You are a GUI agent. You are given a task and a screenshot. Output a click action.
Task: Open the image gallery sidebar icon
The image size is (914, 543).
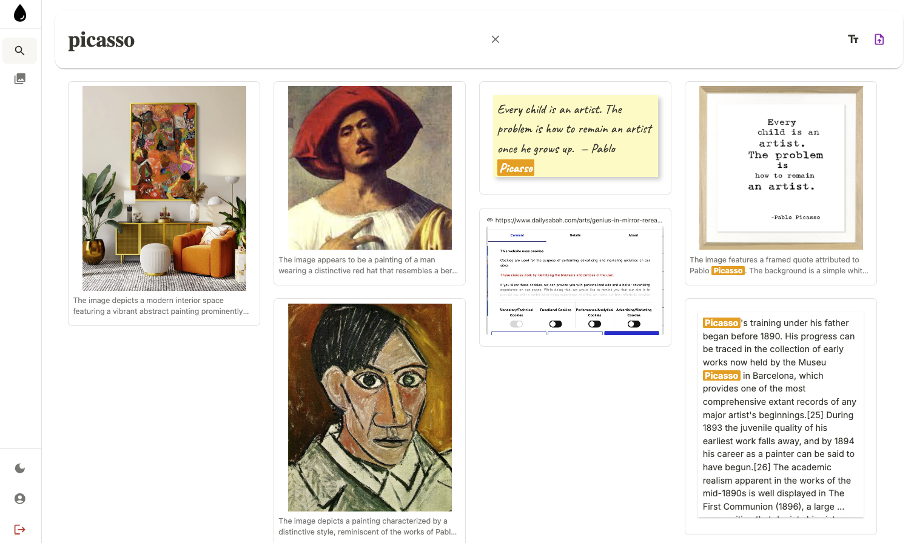pos(20,79)
